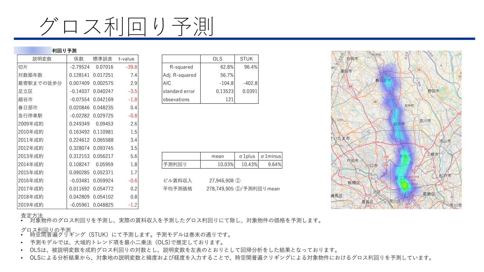This screenshot has width=484, height=272.
Task: Click the 急行停車駅 row label
Action: (x=30, y=116)
